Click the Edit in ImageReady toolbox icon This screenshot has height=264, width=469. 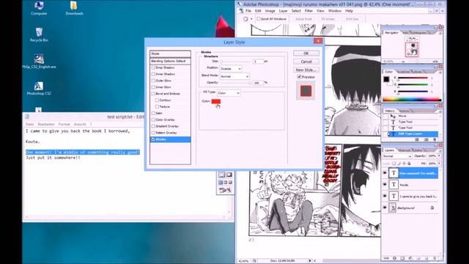225,190
